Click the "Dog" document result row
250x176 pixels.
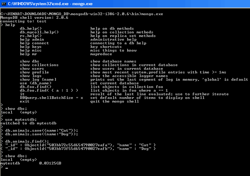pos(78,149)
